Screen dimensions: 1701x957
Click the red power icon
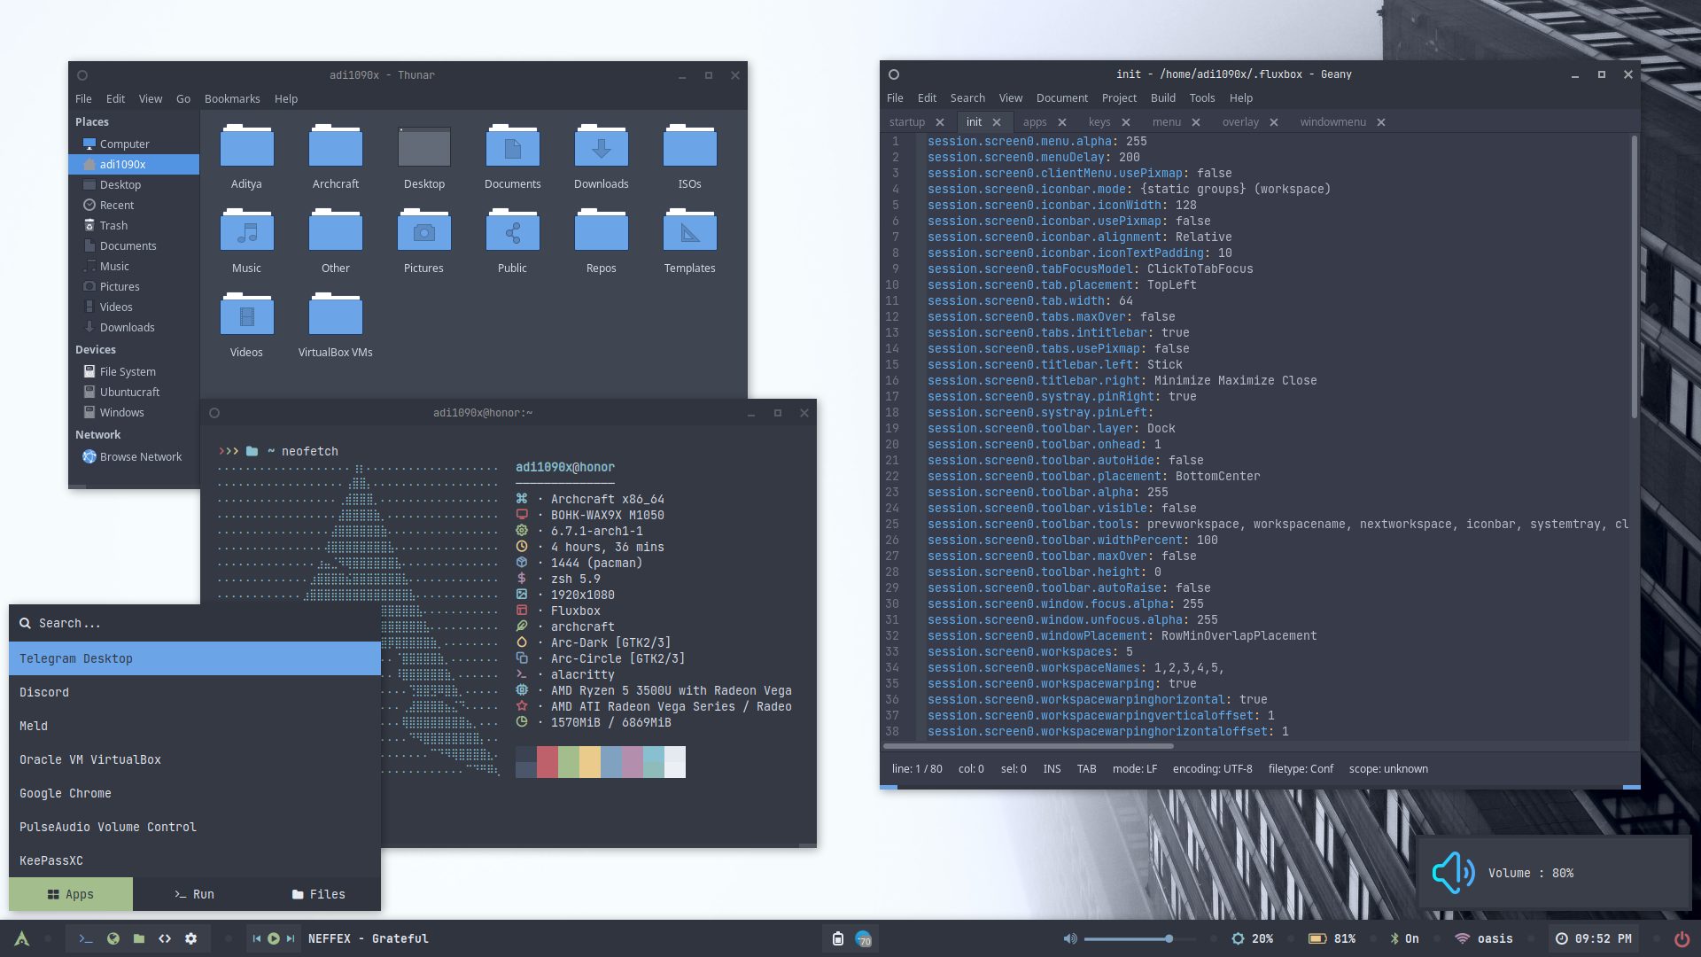[1682, 938]
